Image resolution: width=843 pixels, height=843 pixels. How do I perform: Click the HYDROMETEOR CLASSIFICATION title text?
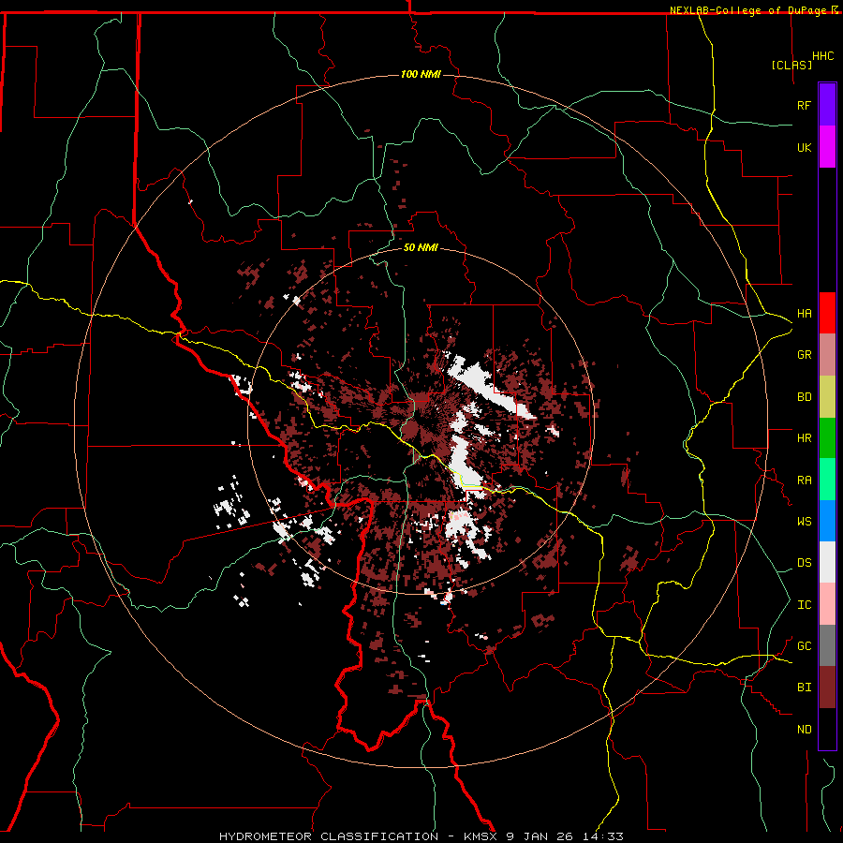[x=329, y=836]
